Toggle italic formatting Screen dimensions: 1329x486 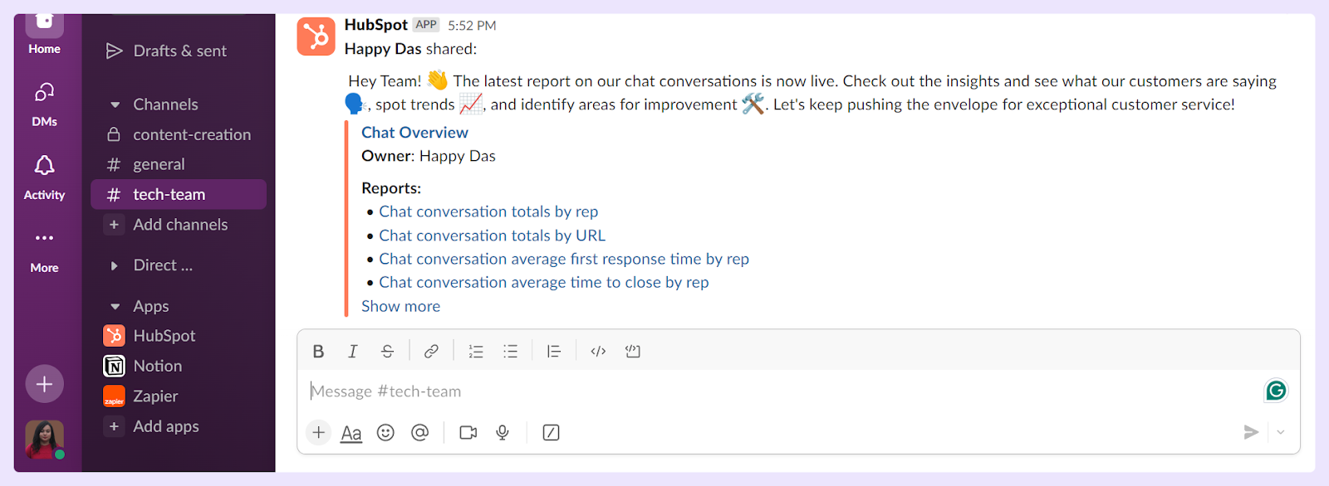click(x=352, y=352)
